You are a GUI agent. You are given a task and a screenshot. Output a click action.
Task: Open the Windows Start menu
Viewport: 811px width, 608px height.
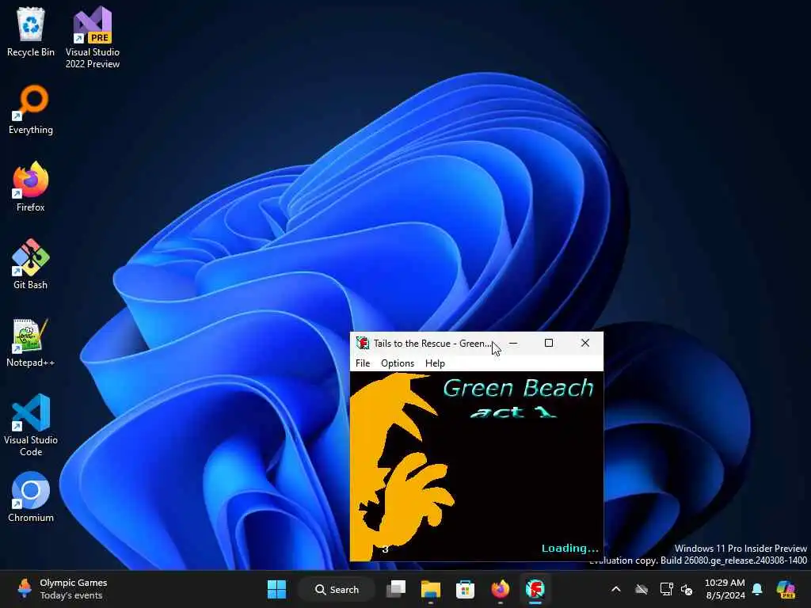276,589
